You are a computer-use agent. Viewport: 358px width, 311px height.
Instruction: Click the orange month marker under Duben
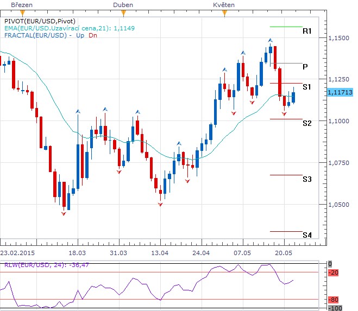(123, 13)
